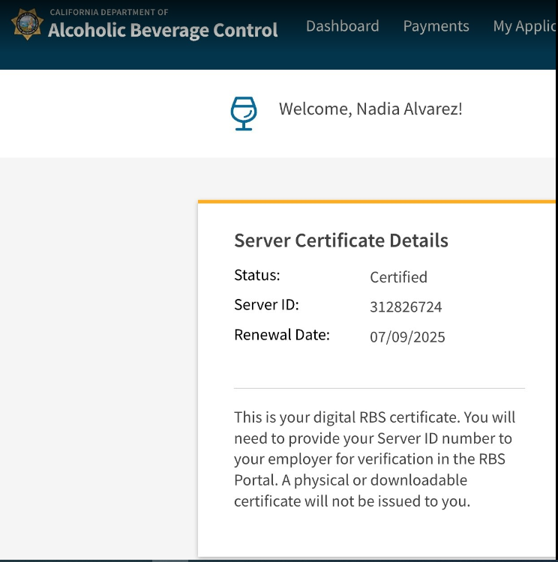558x562 pixels.
Task: Click the empty gray area left of card
Action: click(97, 360)
